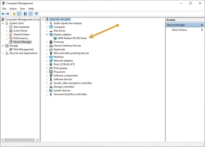
Task: Collapse the Storage node in left tree
Action: pos(3,46)
